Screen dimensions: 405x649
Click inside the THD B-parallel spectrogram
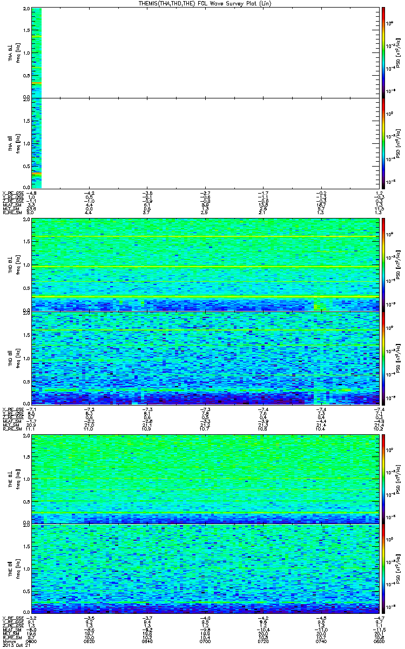pyautogui.click(x=206, y=357)
